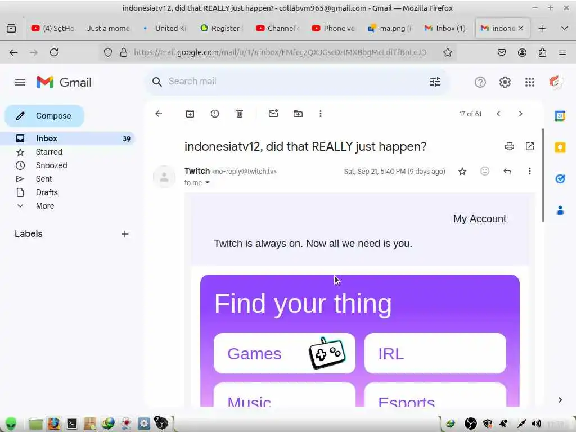Open terminal from taskbar
The image size is (576, 432).
pos(71,424)
